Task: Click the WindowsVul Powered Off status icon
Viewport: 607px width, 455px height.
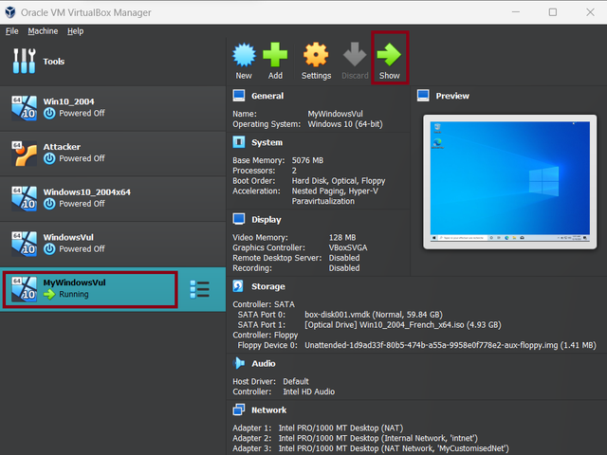Action: click(49, 249)
